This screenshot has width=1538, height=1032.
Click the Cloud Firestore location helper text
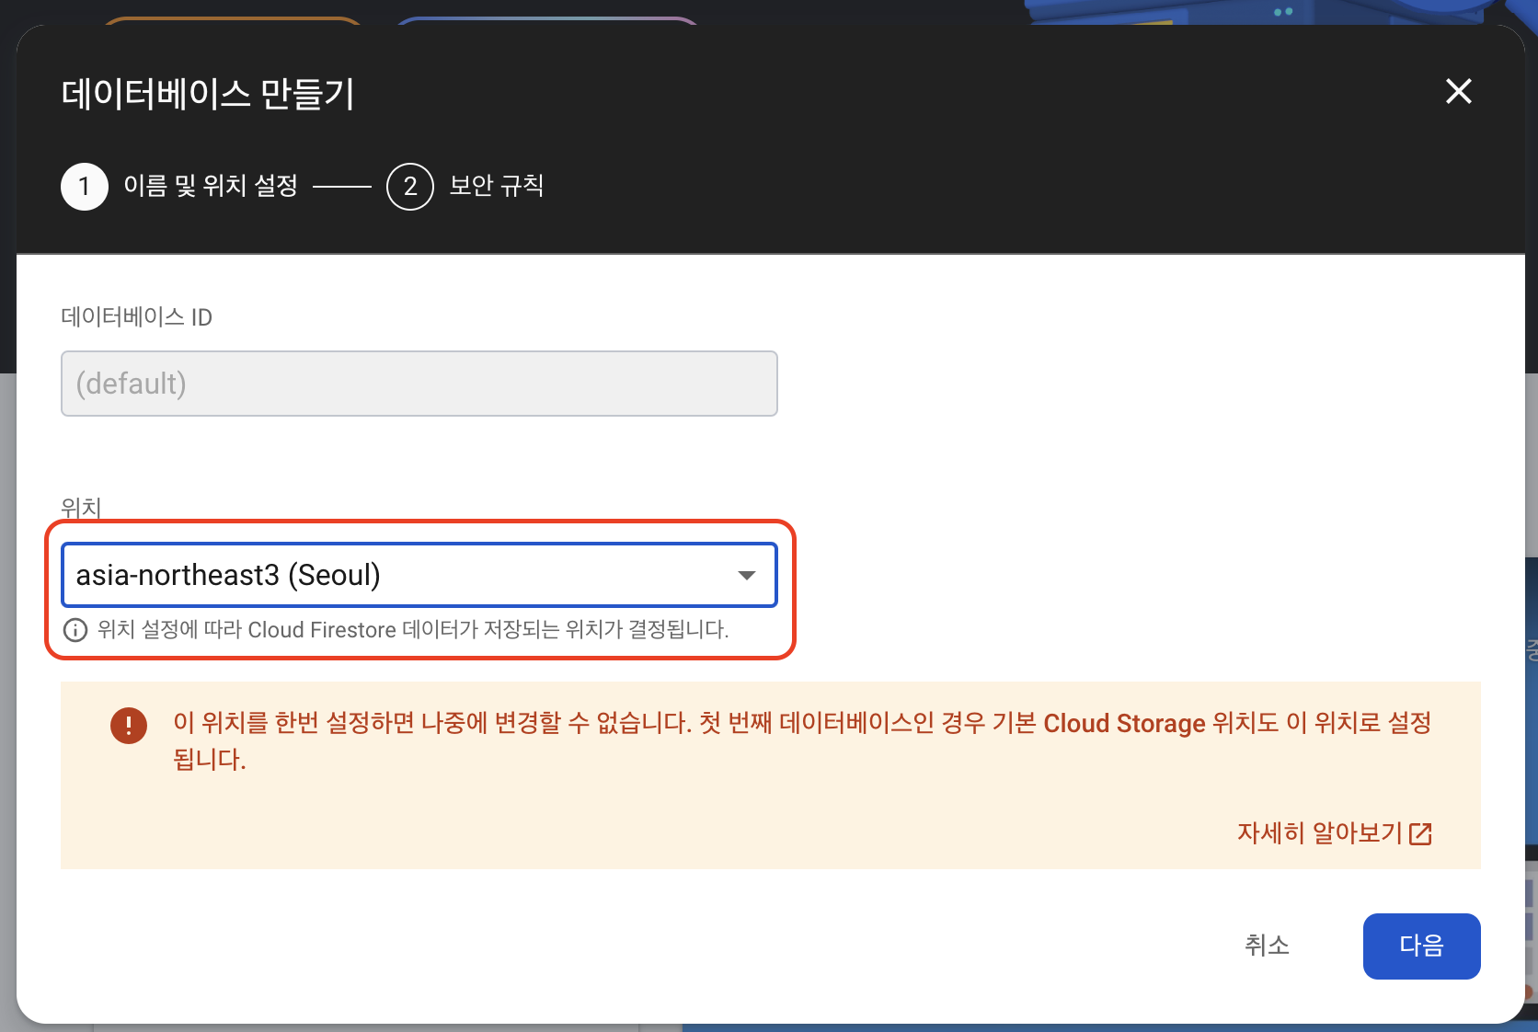coord(413,630)
